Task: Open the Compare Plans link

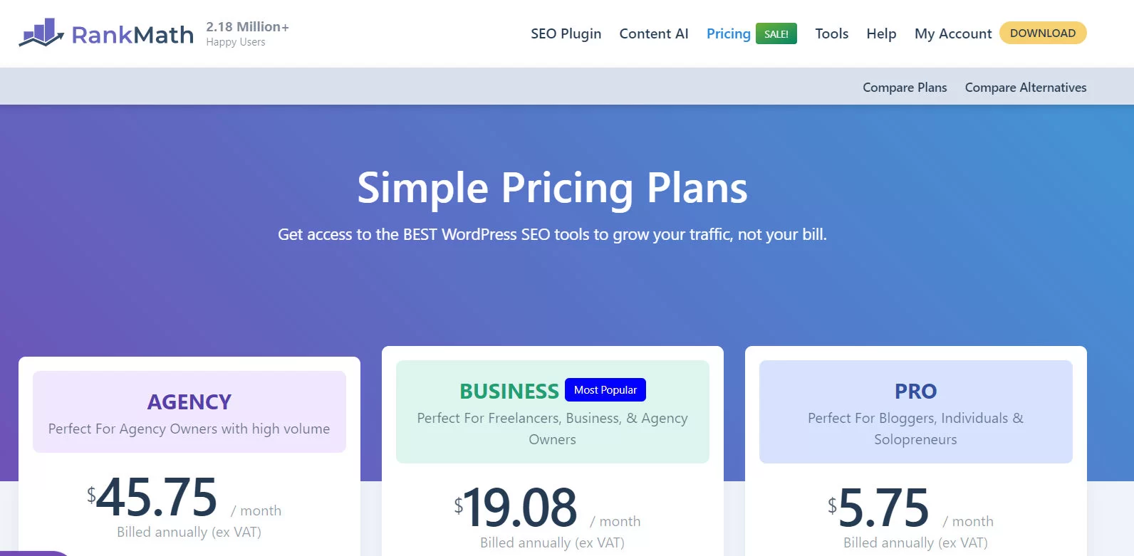Action: pos(905,88)
